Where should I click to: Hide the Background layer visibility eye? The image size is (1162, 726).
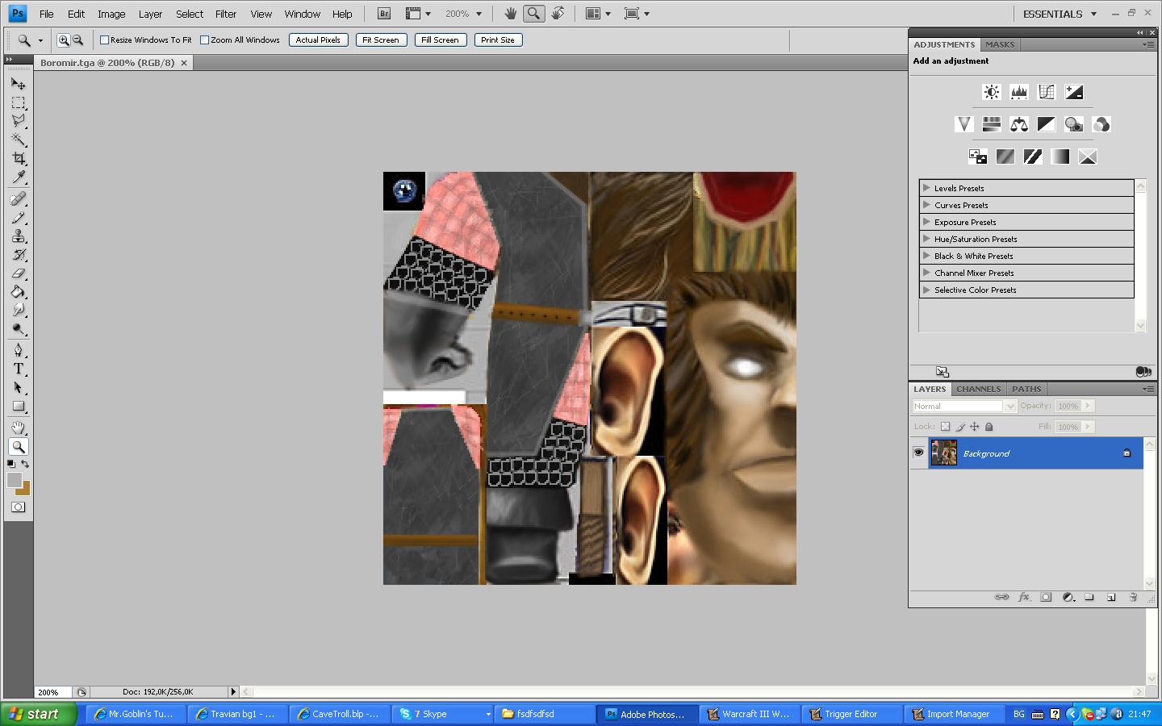(x=918, y=453)
